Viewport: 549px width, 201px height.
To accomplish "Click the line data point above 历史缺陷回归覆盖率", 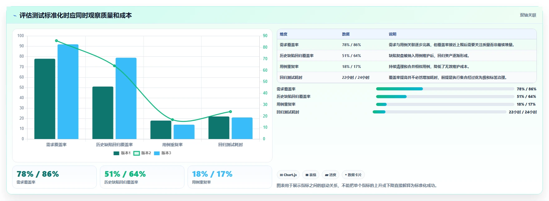I will tap(115, 66).
